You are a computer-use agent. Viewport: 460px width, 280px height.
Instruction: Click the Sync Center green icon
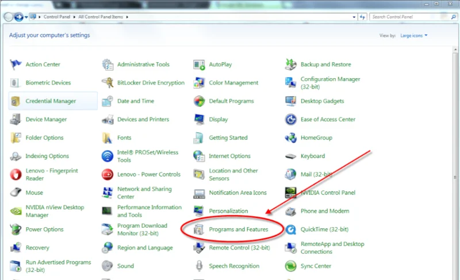pyautogui.click(x=291, y=266)
